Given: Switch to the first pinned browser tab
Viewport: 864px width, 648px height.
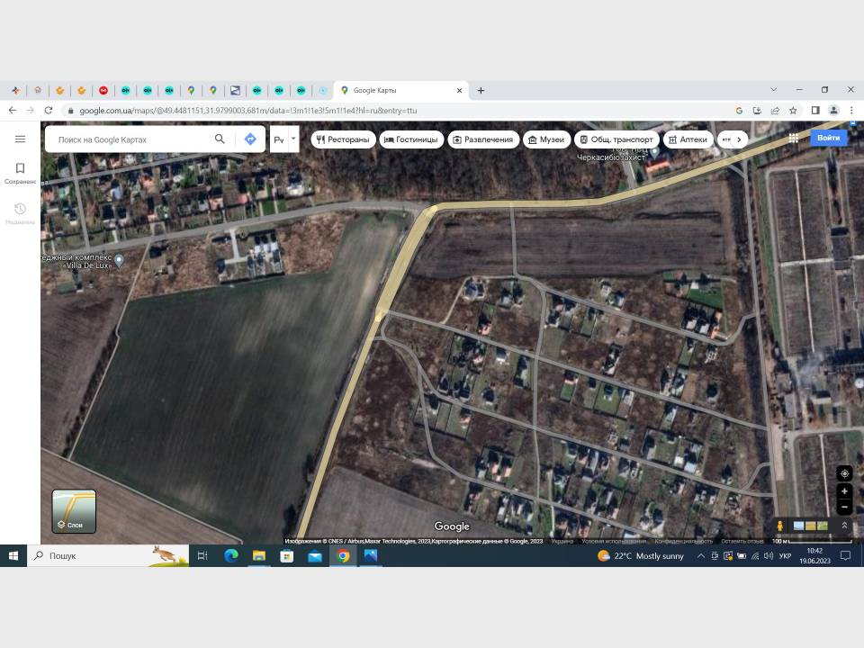Looking at the screenshot, I should point(15,90).
